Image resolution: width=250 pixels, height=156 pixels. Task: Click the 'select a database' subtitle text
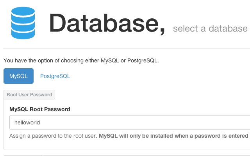(x=210, y=28)
